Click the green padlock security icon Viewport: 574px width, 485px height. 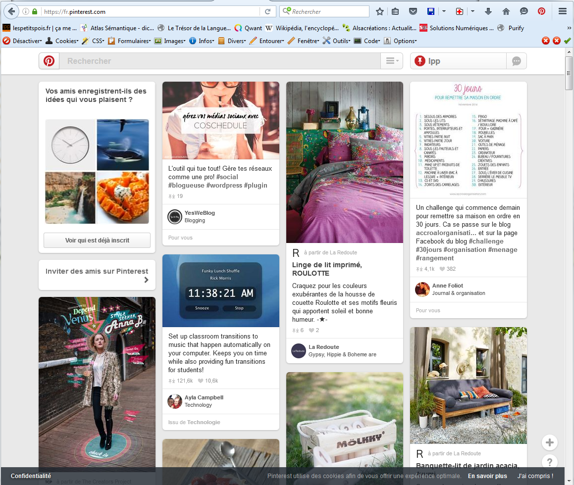coord(35,12)
